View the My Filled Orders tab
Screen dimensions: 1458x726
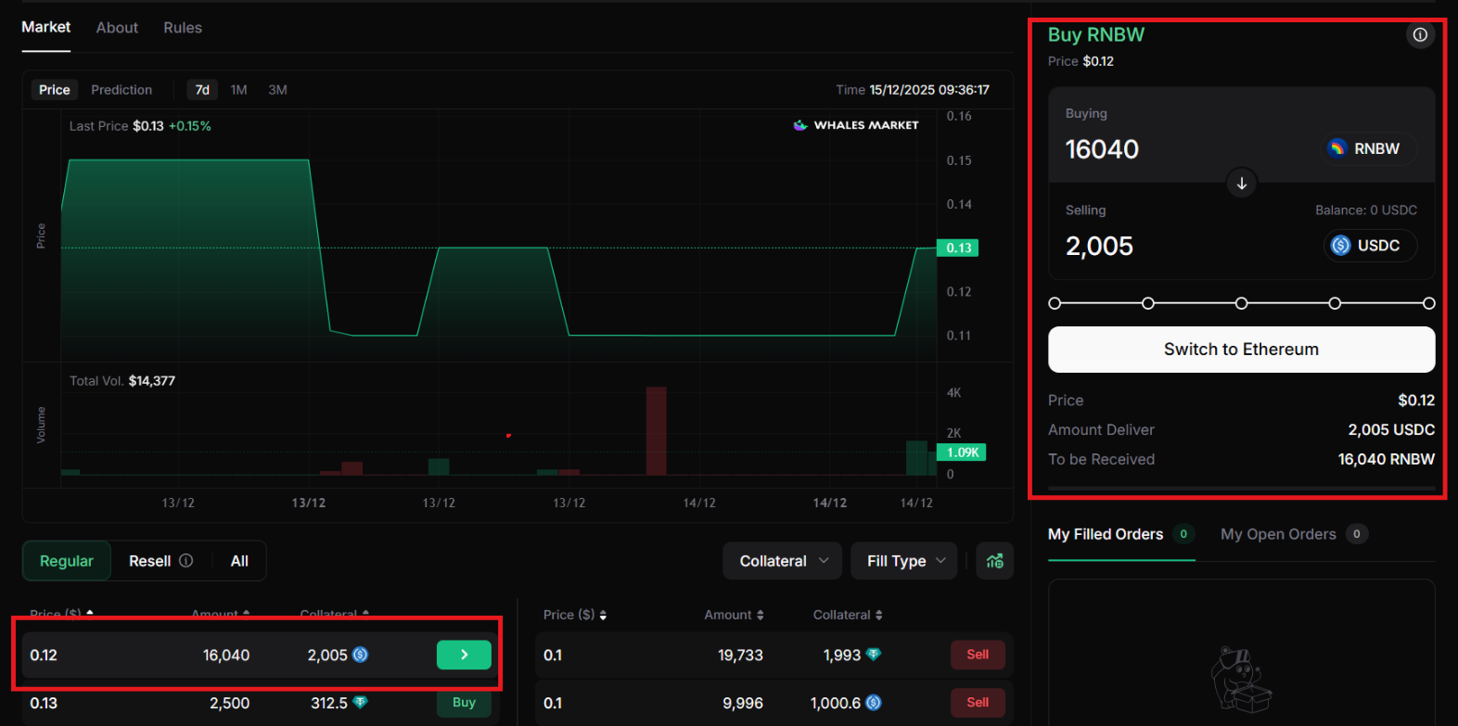[1121, 534]
